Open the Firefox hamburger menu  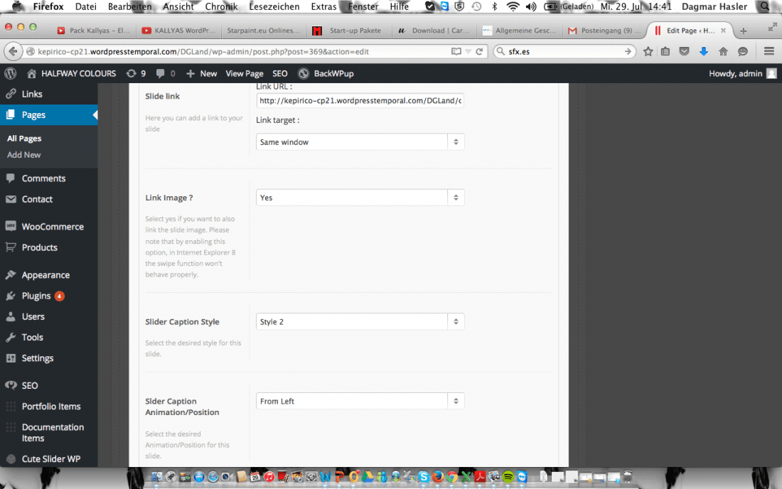coord(769,51)
